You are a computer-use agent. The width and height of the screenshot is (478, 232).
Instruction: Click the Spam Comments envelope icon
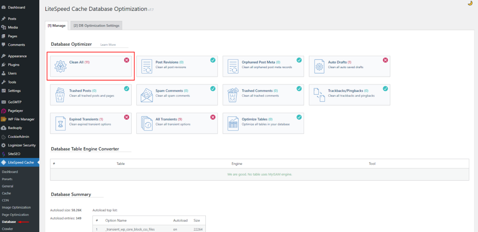pyautogui.click(x=147, y=95)
